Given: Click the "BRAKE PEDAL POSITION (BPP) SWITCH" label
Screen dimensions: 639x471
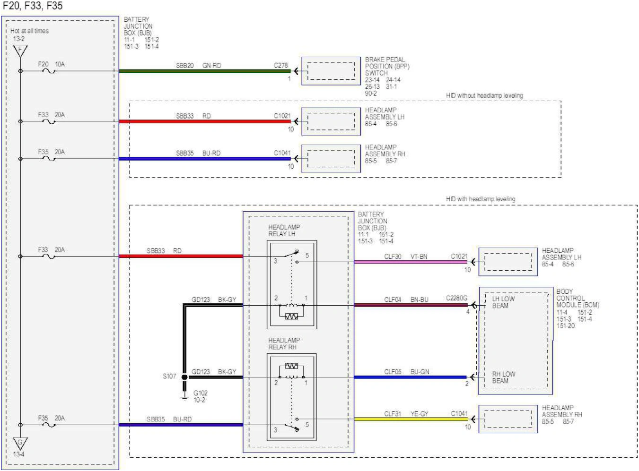Looking at the screenshot, I should (x=387, y=66).
